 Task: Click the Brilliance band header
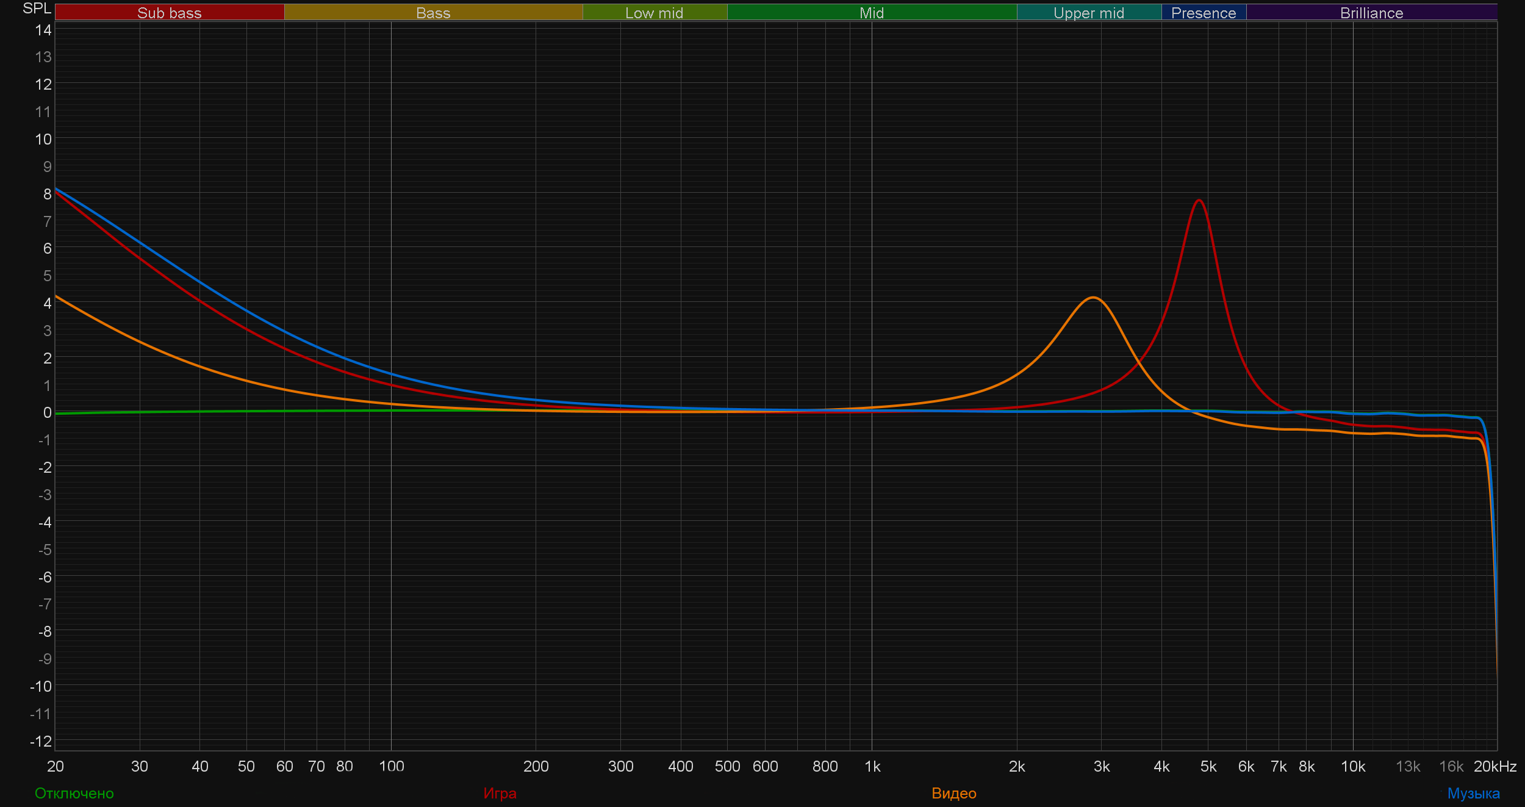coord(1371,13)
